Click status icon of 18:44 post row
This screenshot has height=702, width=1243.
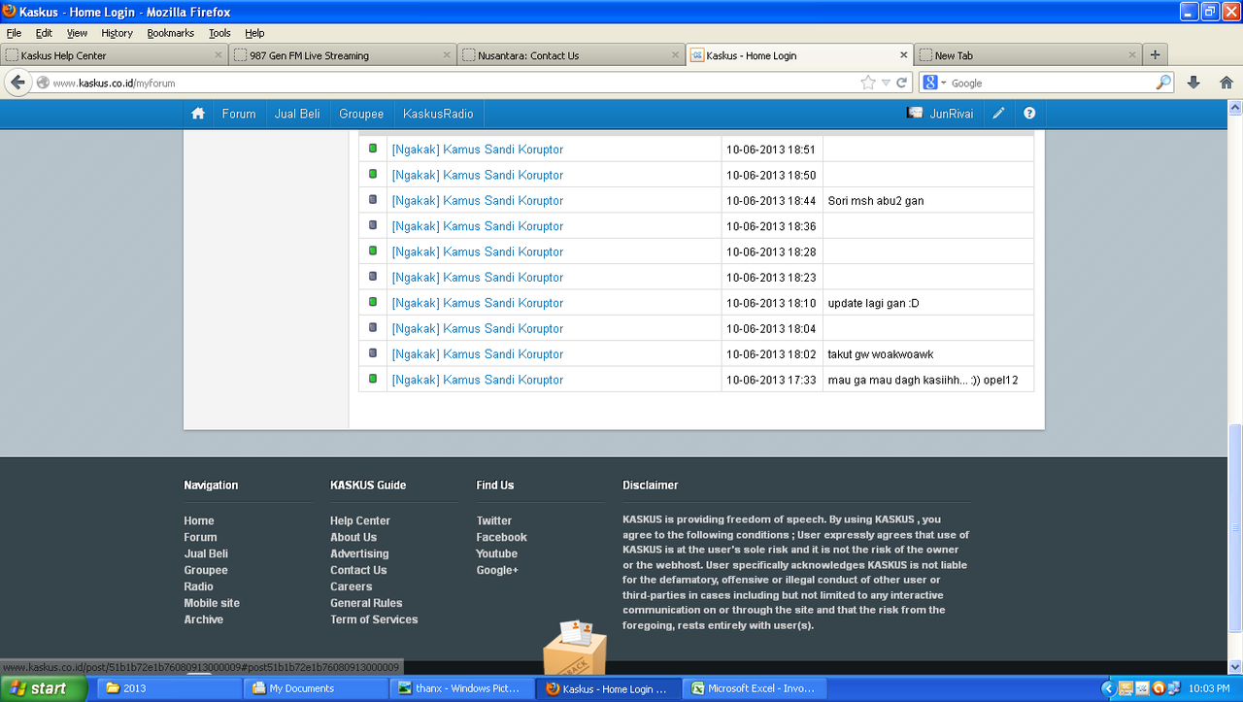(373, 200)
